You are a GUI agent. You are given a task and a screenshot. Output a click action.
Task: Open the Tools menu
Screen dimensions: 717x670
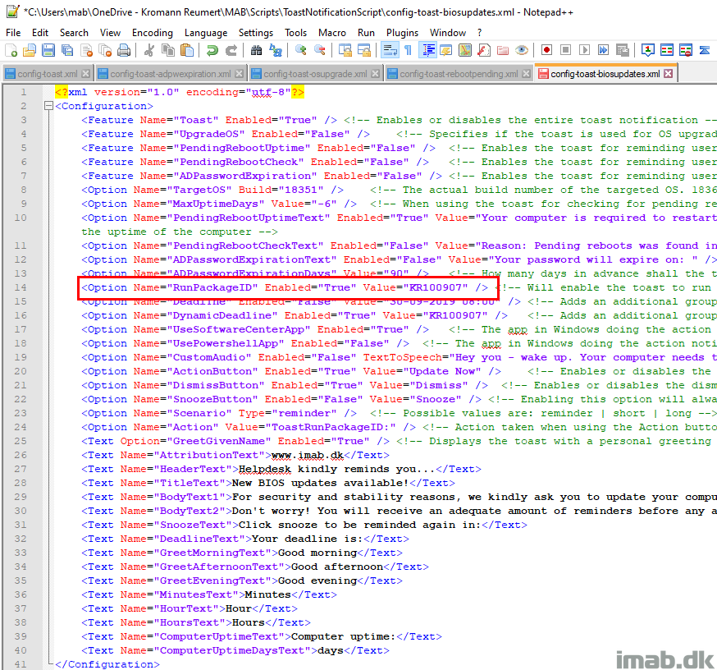pyautogui.click(x=295, y=33)
